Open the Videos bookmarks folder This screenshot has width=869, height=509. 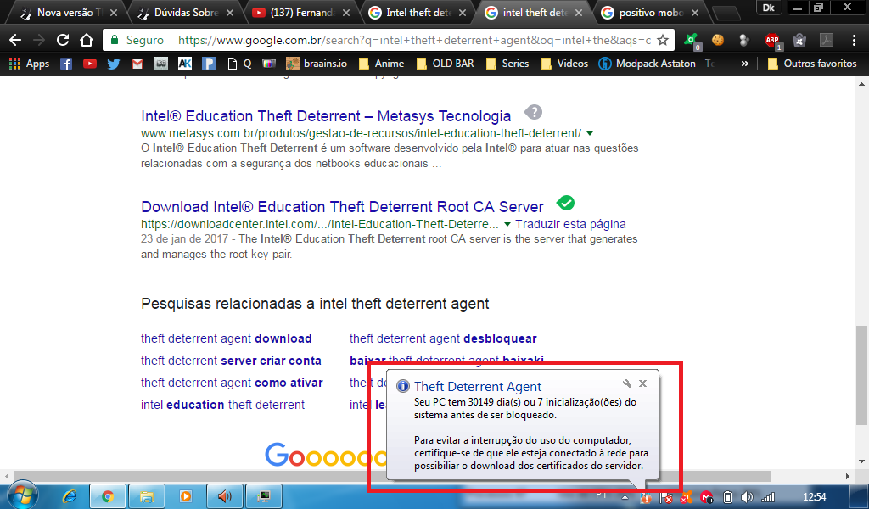(x=564, y=64)
